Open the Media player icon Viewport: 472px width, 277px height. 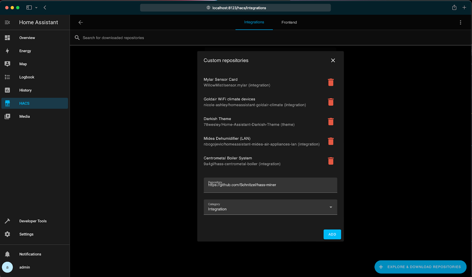point(7,116)
